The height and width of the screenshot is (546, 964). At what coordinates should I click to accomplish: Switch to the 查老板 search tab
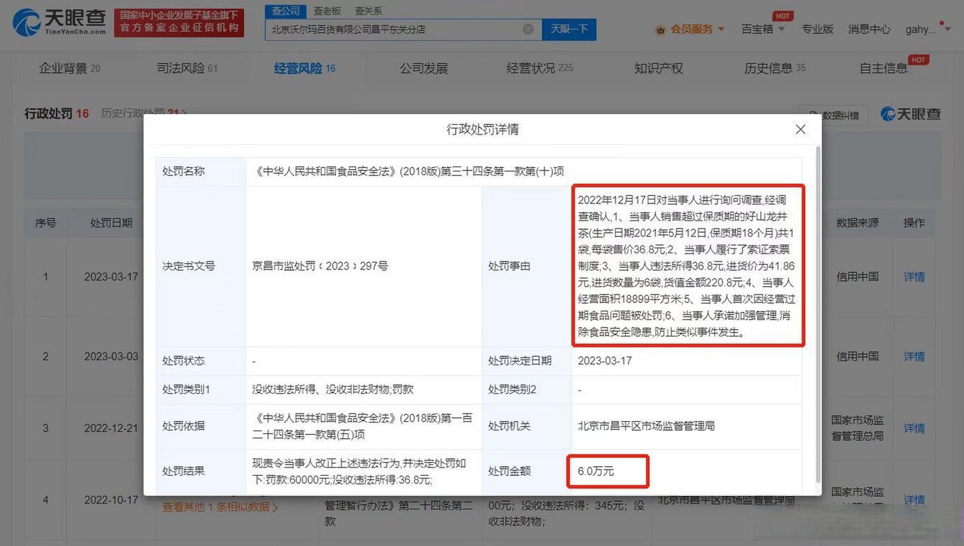point(327,11)
